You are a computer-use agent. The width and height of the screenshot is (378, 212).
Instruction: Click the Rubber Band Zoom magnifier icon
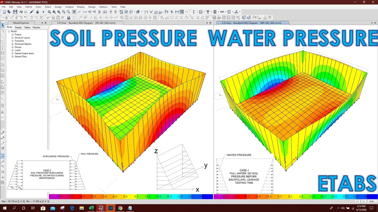tap(49, 12)
